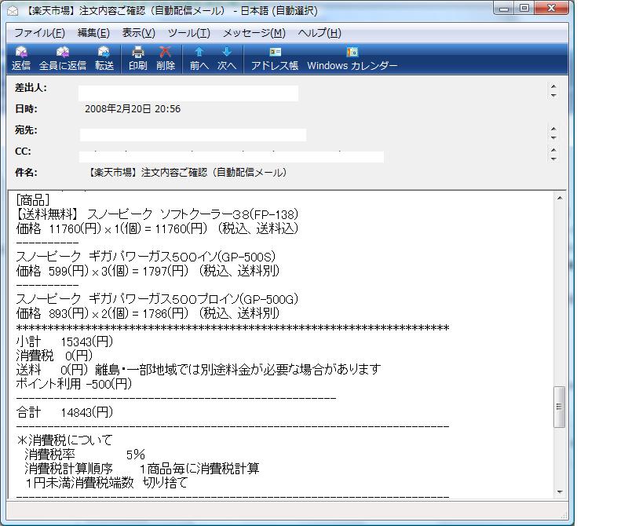Click up arrow of CC field scroller

point(553,150)
